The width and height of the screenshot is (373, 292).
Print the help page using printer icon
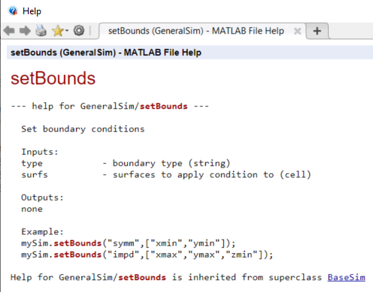41,31
